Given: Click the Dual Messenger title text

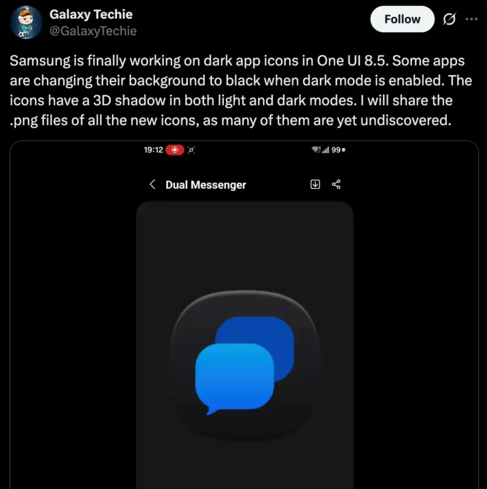Looking at the screenshot, I should pyautogui.click(x=206, y=185).
